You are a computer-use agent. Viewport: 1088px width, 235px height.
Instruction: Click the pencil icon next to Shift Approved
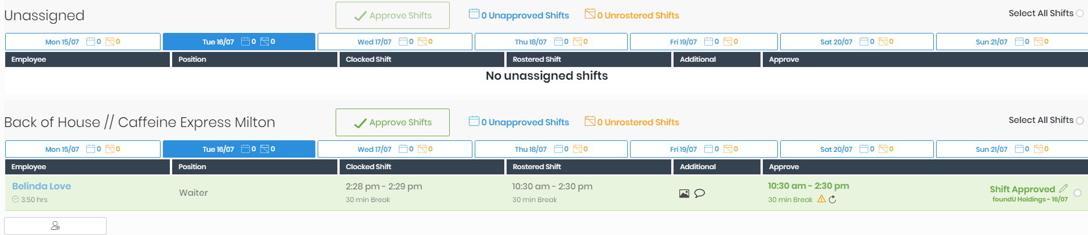(1063, 189)
